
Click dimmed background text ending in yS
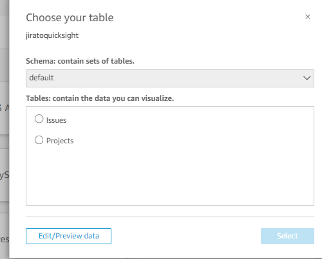5,175
